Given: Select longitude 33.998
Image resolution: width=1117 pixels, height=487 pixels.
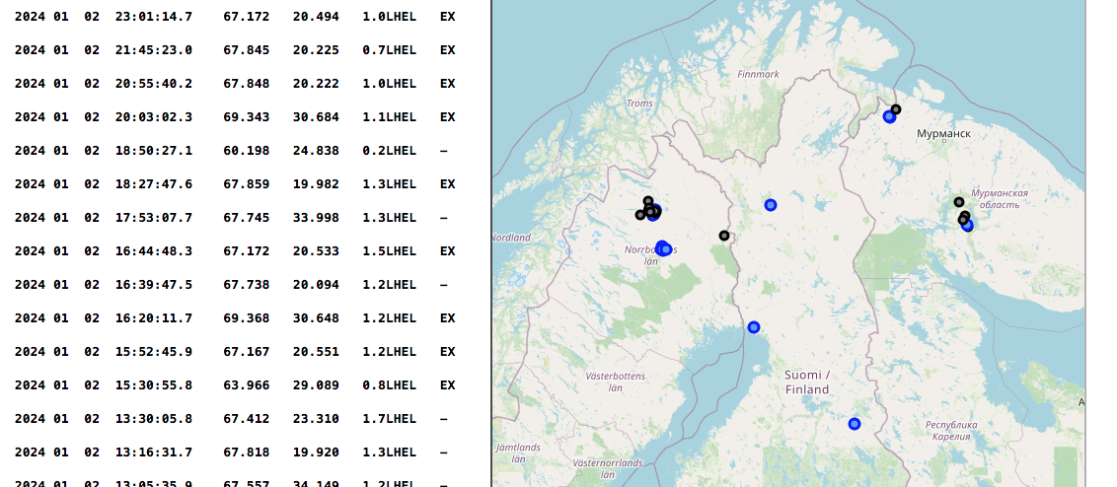Looking at the screenshot, I should click(x=316, y=217).
